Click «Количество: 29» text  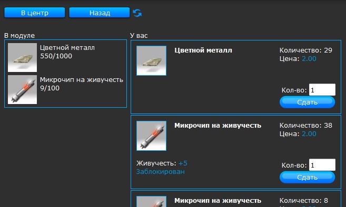306,50
